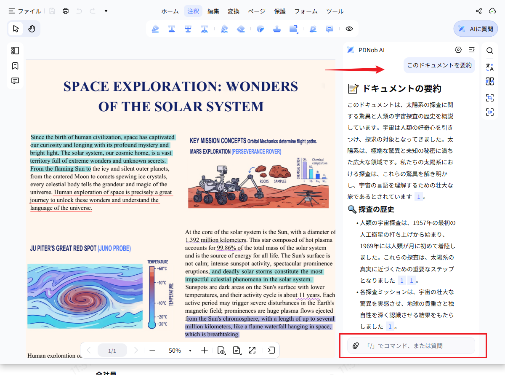This screenshot has width=505, height=375.
Task: Select the signature tool
Action: pos(313,29)
